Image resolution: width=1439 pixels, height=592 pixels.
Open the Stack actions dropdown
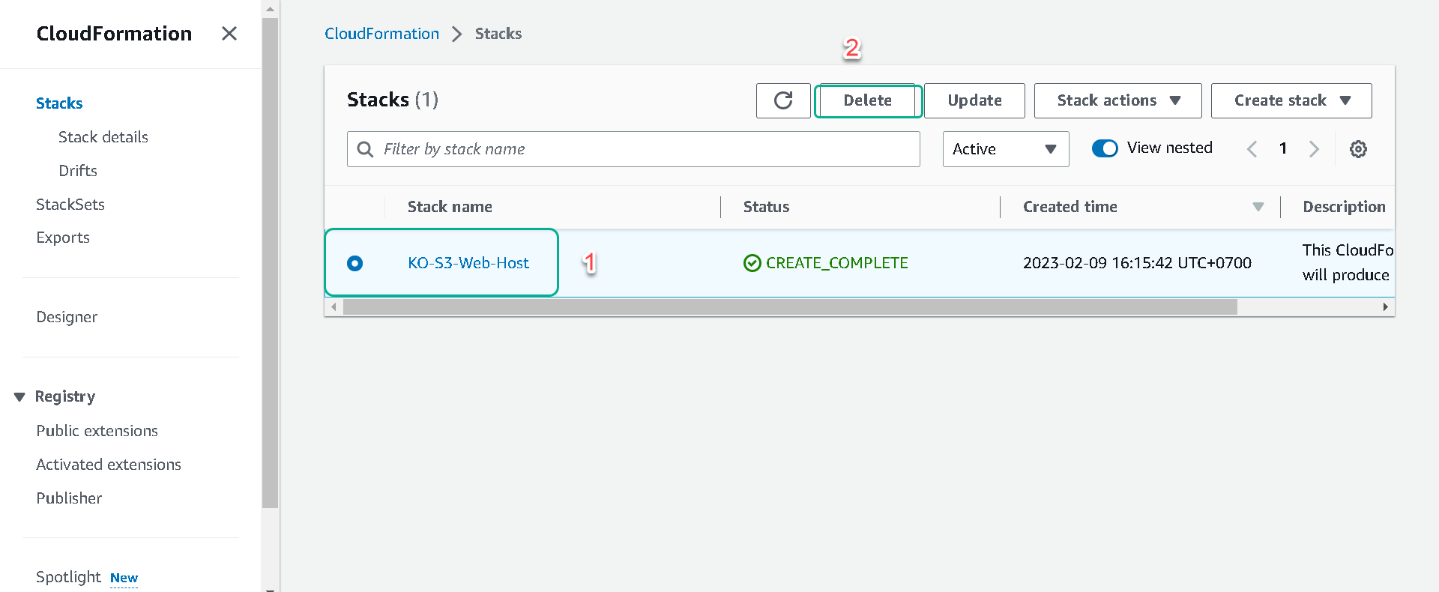[x=1118, y=100]
